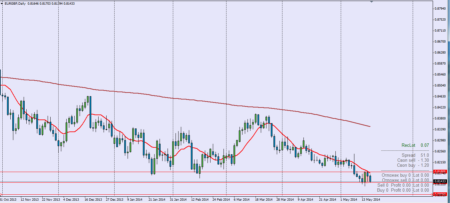Click the 16 Dec 2013 date label
The height and width of the screenshot is (203, 450).
pos(94,200)
